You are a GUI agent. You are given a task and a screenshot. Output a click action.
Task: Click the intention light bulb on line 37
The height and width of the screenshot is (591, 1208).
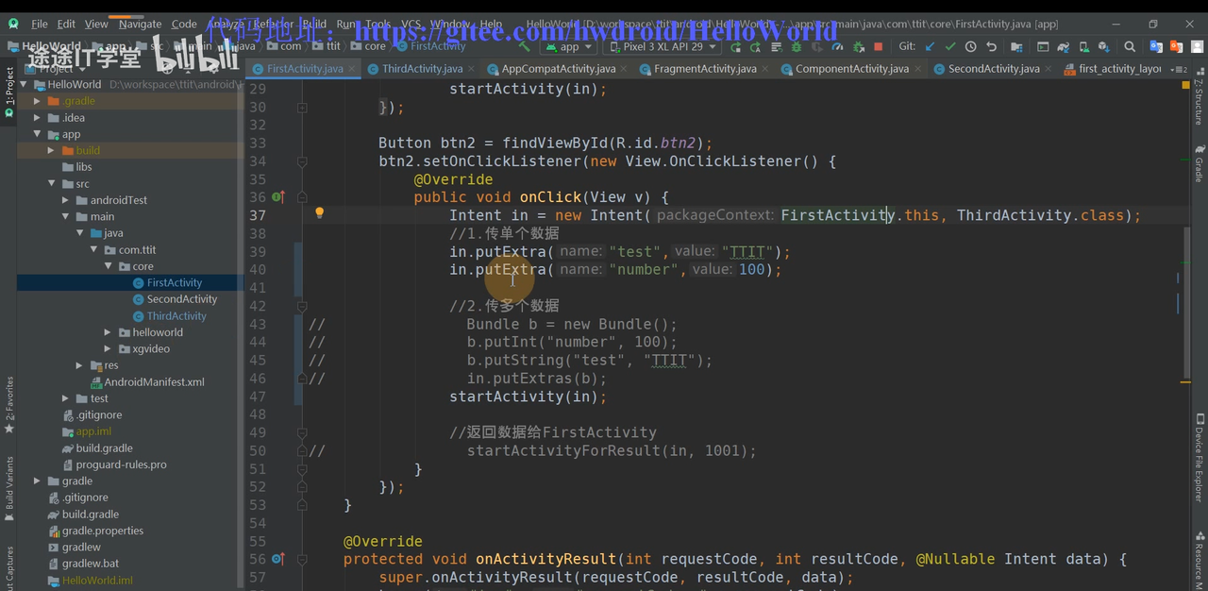click(319, 213)
